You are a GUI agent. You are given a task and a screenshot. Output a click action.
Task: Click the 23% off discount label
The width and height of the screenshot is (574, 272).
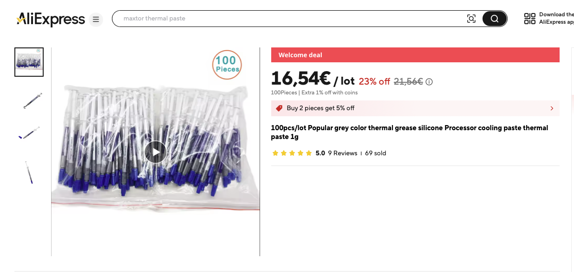point(374,81)
